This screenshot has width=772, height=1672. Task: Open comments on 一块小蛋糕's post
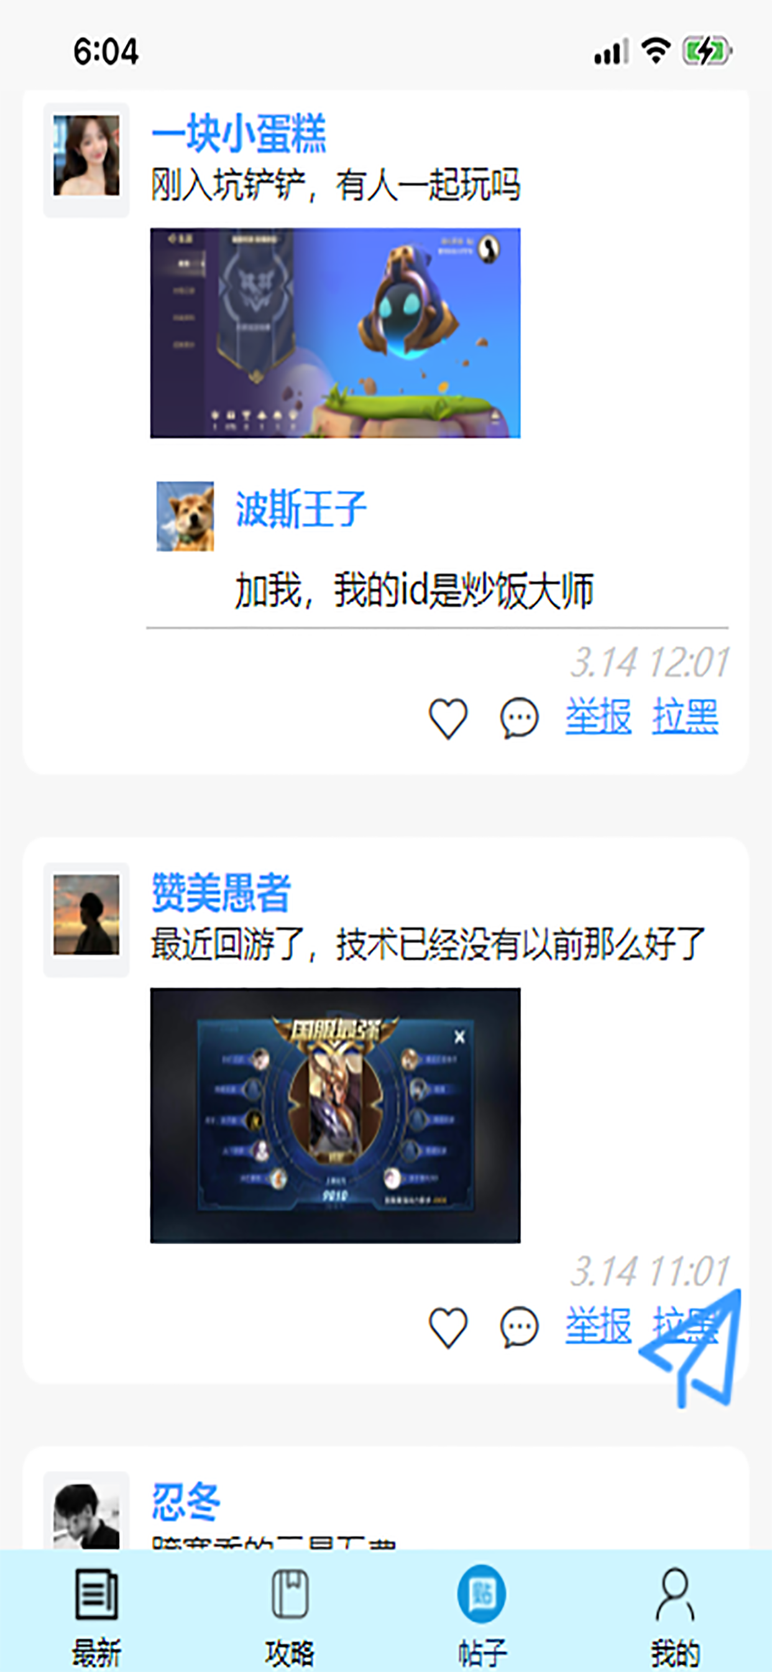(x=519, y=718)
